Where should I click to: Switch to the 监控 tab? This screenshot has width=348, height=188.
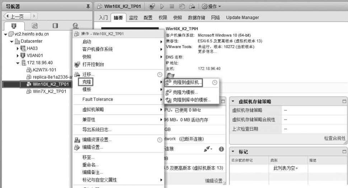[133, 18]
